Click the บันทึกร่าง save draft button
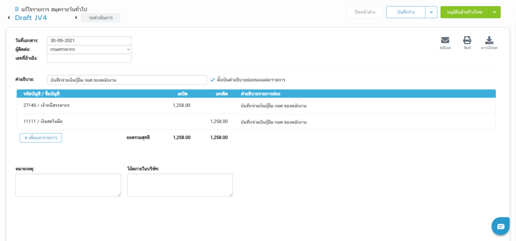Screen dimensions: 516x241 (x=406, y=12)
